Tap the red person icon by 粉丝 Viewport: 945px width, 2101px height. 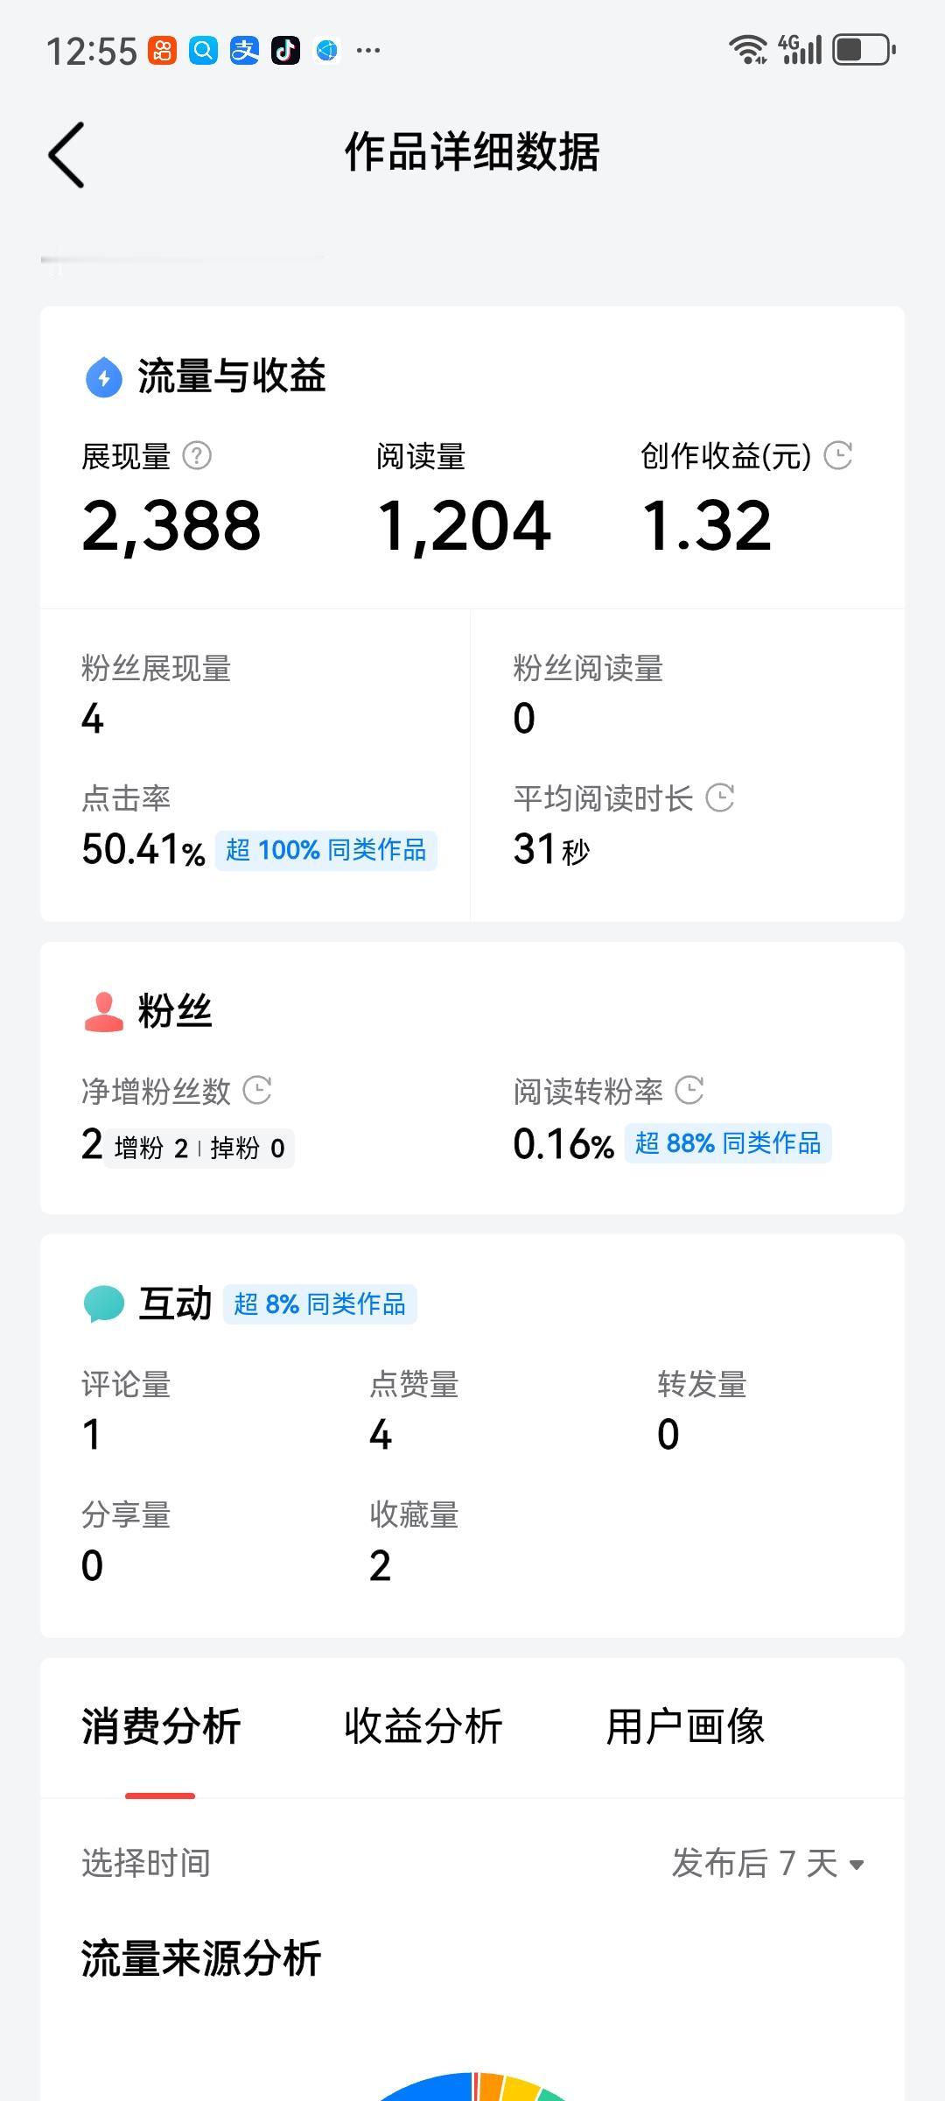point(104,1012)
